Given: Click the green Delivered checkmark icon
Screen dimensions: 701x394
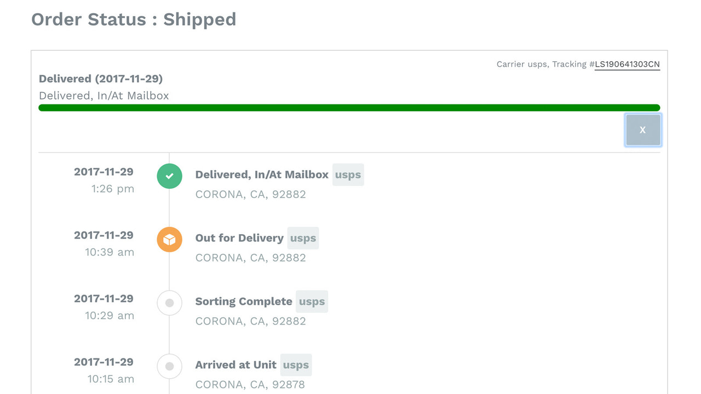Looking at the screenshot, I should [169, 176].
